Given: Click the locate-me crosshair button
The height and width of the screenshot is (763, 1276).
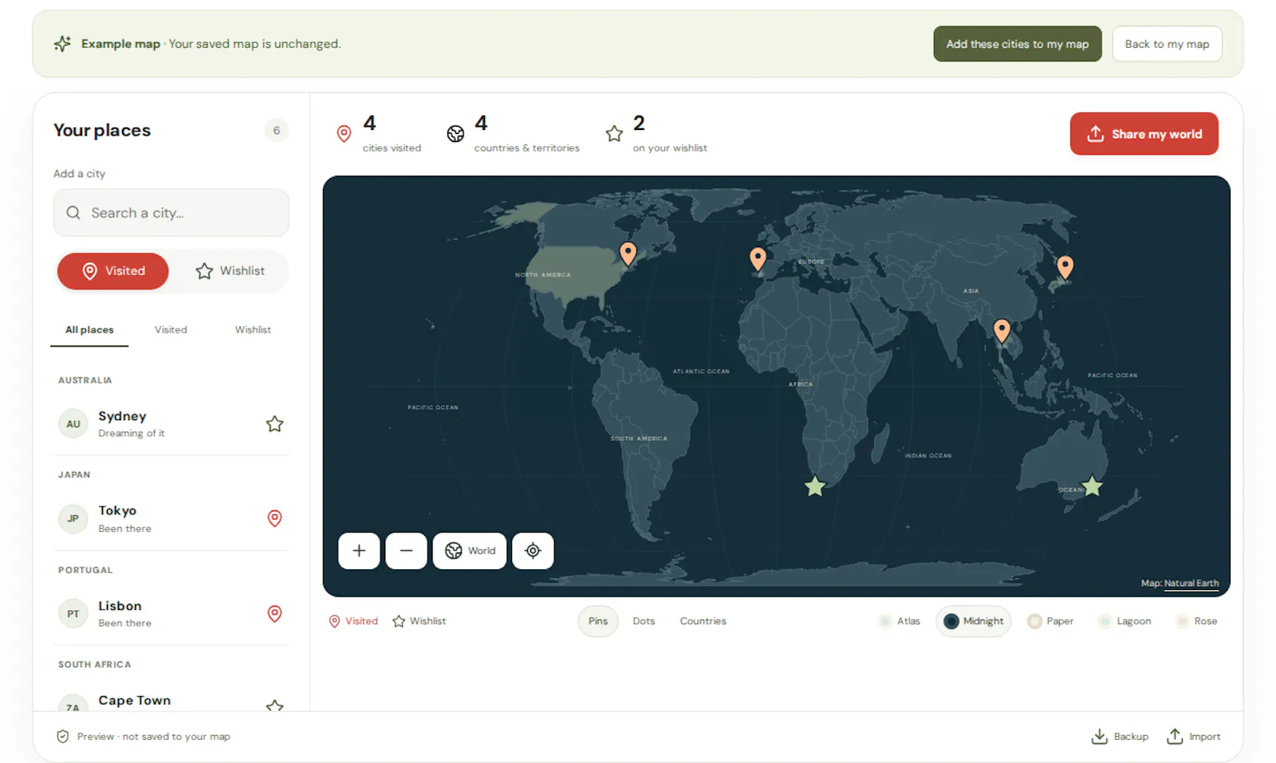Looking at the screenshot, I should point(533,551).
